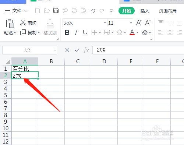Confirm the cell entry with checkmark
Screen dimensions: 184x145
coord(77,50)
